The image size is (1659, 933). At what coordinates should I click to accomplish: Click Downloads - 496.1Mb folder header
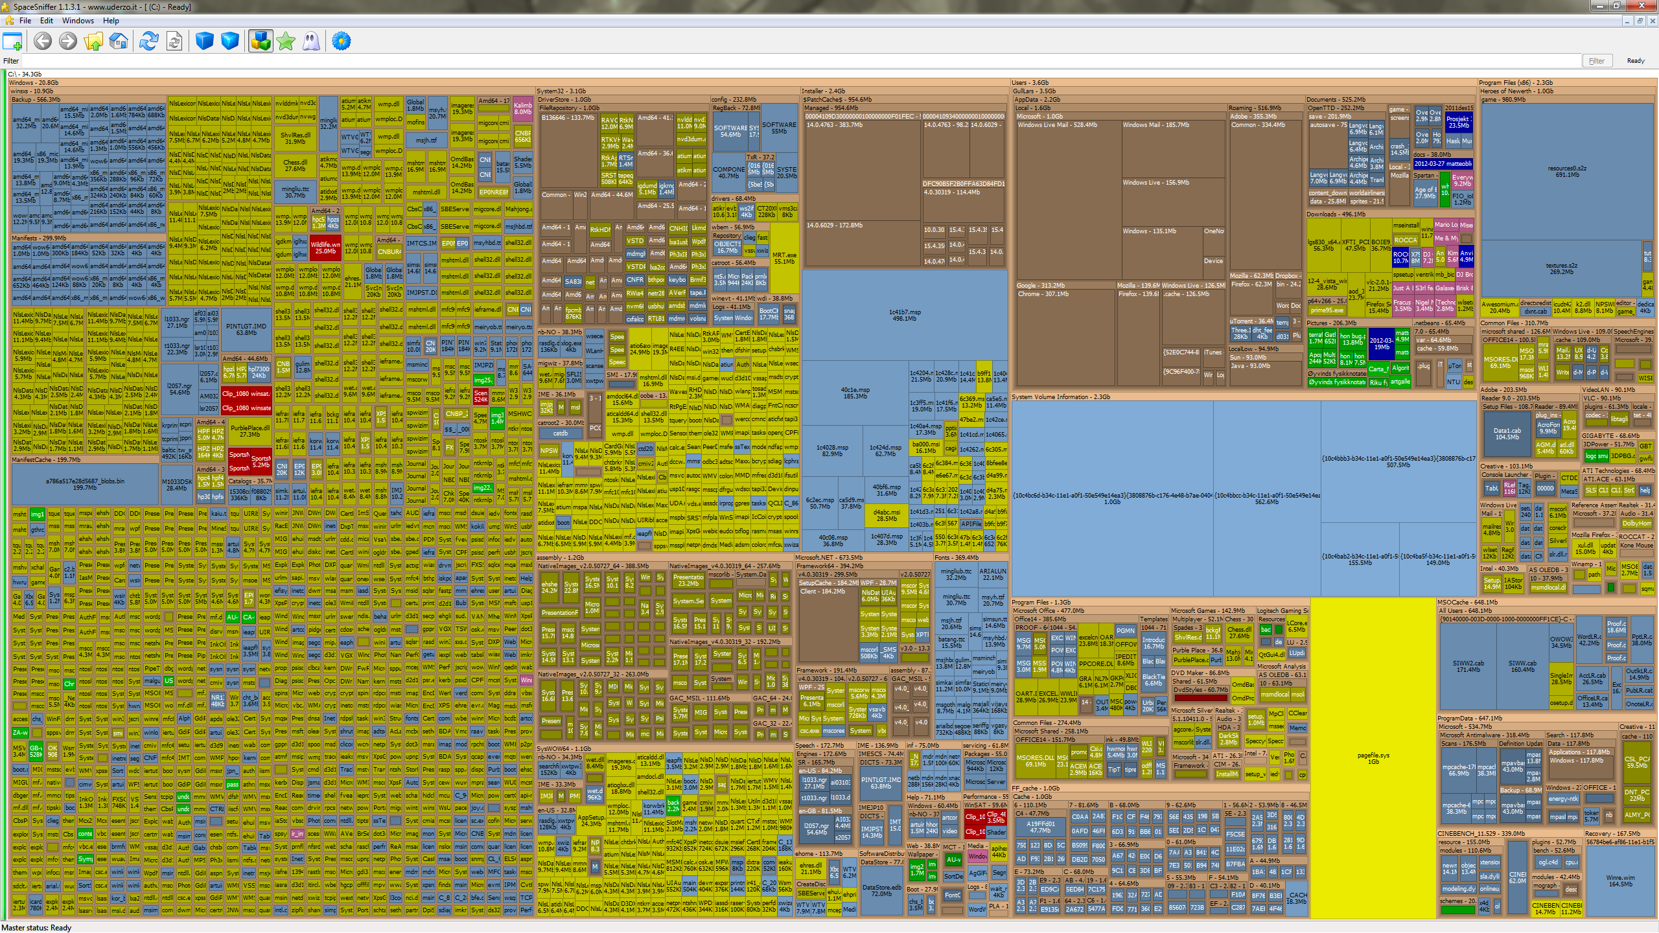click(x=1336, y=214)
